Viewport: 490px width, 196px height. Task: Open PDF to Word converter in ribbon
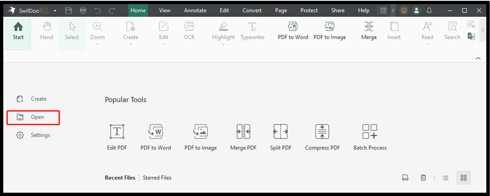pyautogui.click(x=293, y=31)
